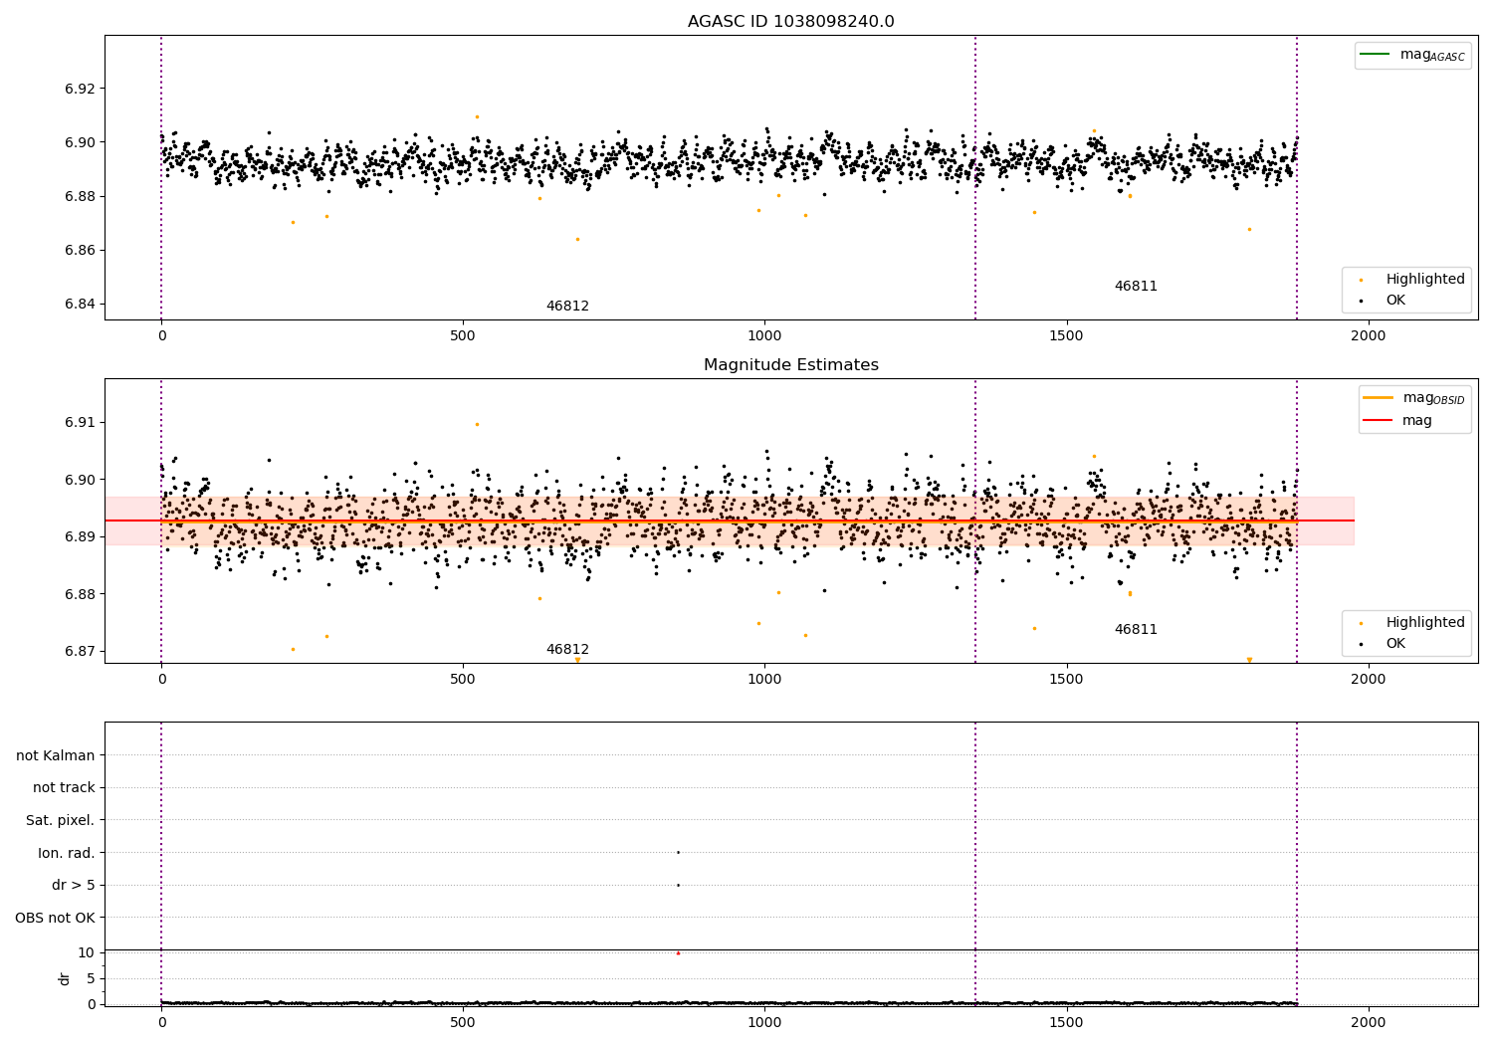
Task: Click the 46811 label in Magnitude Estimates plot
Action: (1136, 629)
